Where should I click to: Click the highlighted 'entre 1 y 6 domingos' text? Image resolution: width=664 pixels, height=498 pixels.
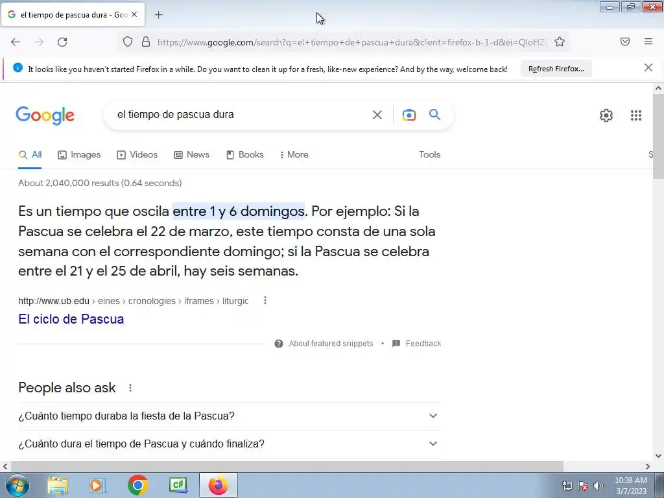[239, 211]
